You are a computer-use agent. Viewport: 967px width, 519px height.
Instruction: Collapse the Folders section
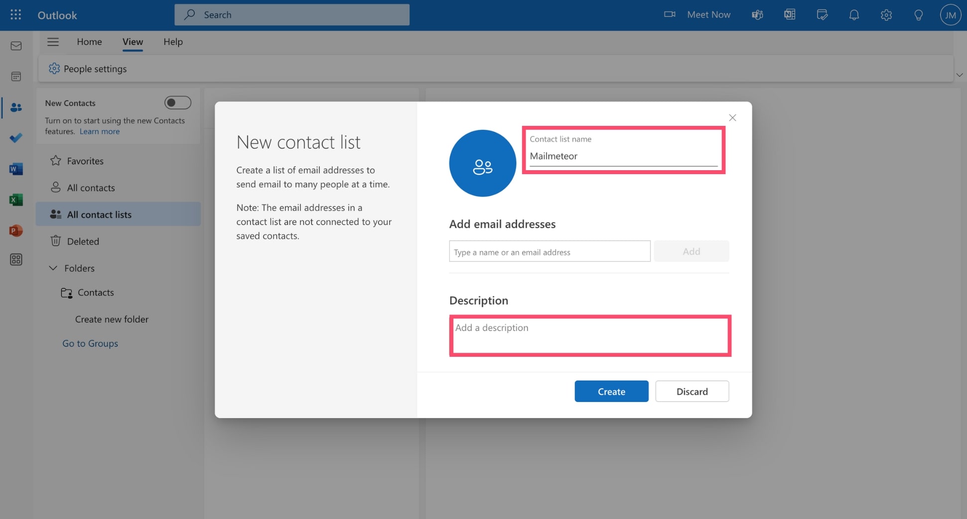point(53,268)
